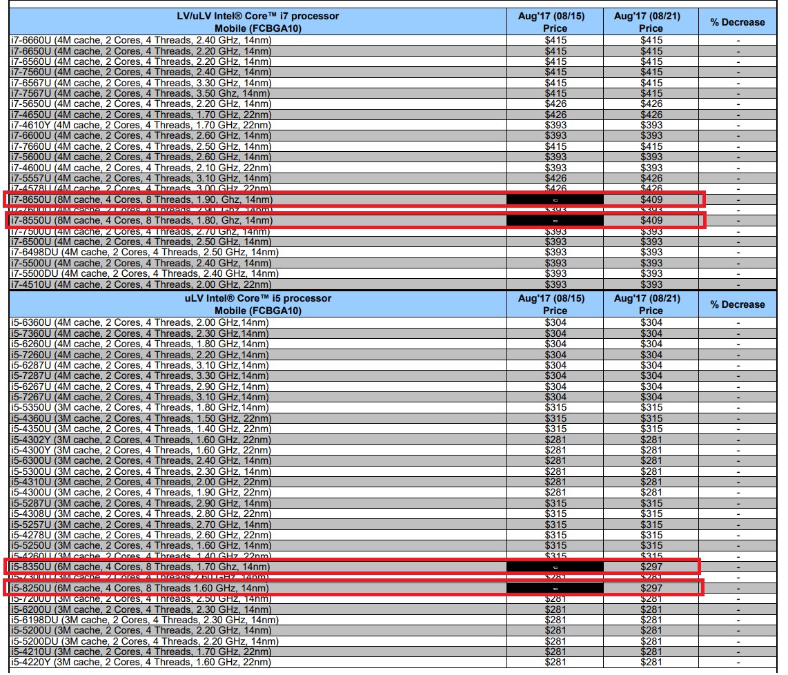Click the i7-8650U 8M cache entry
Image resolution: width=788 pixels, height=675 pixels.
coord(141,199)
